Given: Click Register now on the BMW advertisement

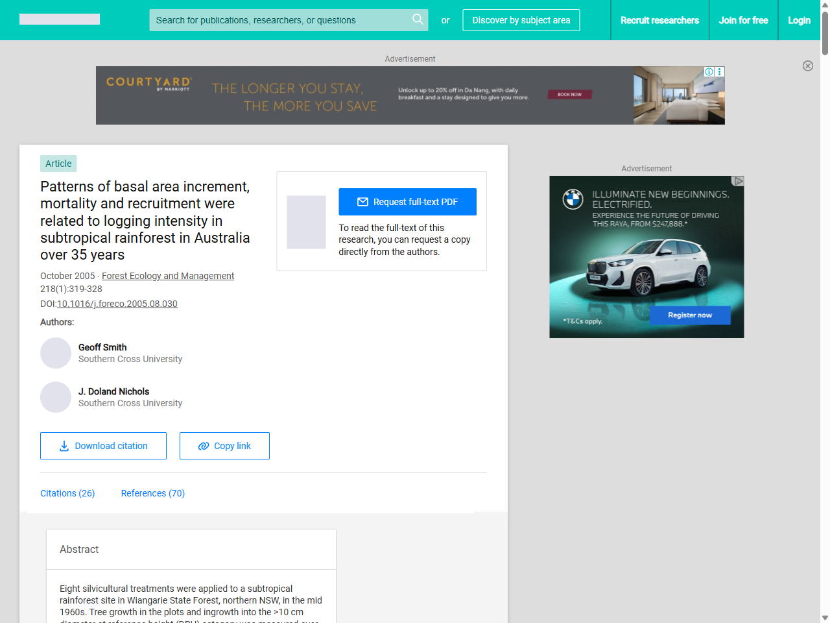Looking at the screenshot, I should (x=689, y=315).
